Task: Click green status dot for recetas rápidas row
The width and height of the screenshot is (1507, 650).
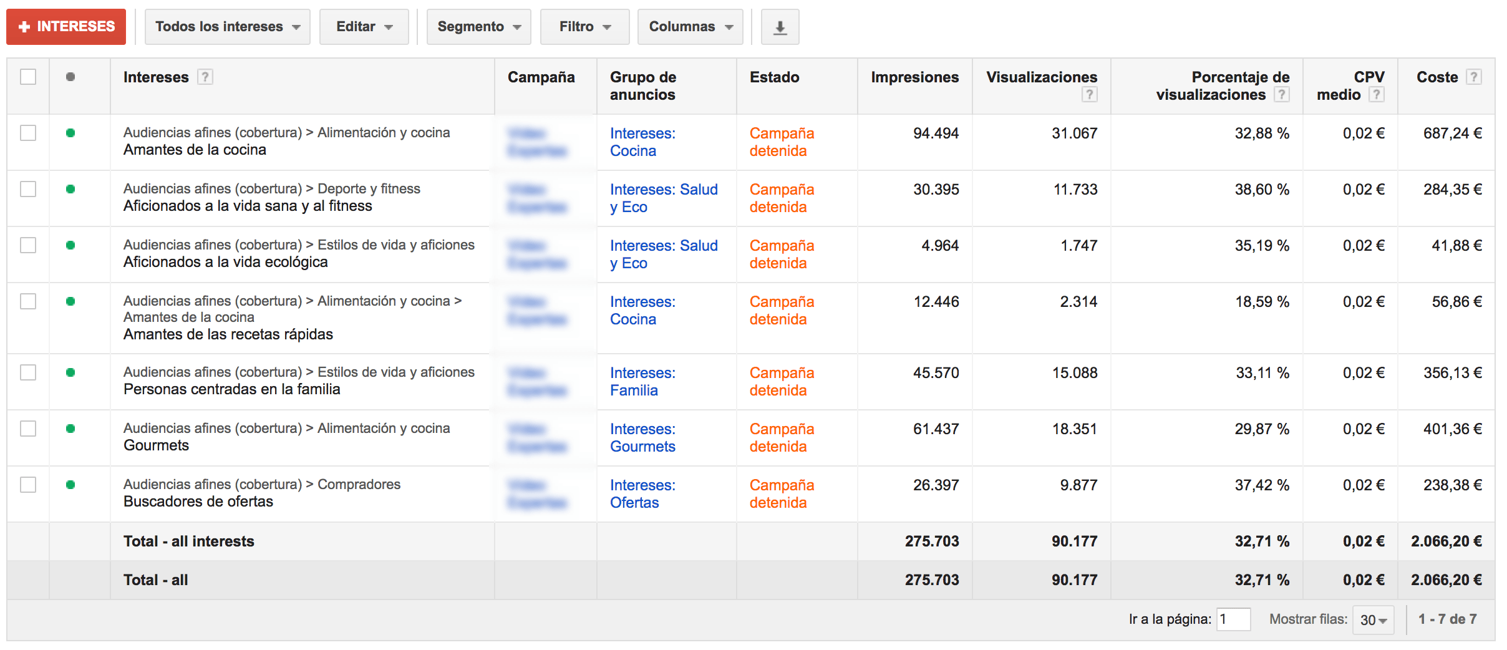Action: pos(70,301)
